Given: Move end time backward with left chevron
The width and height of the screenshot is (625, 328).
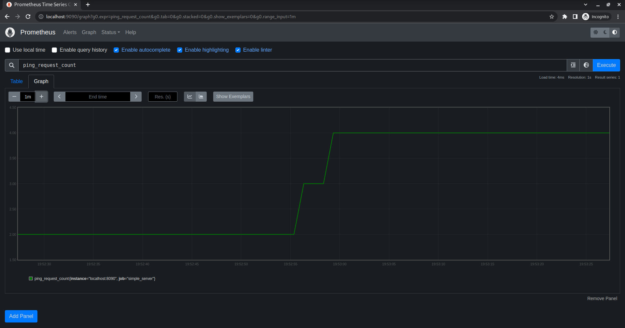Looking at the screenshot, I should (x=60, y=97).
